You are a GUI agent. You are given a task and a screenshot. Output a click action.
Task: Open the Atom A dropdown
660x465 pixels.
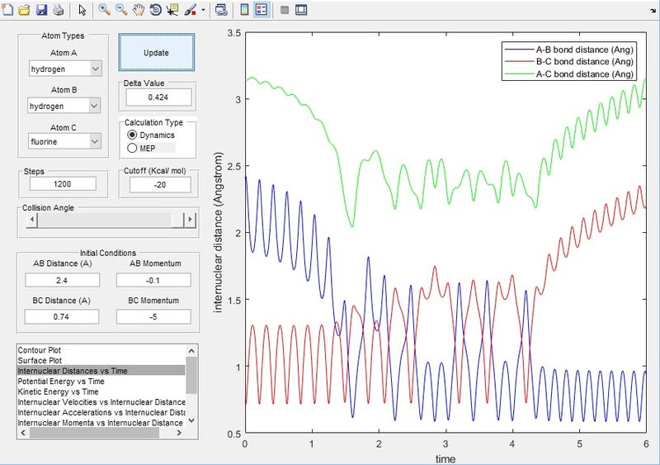64,69
